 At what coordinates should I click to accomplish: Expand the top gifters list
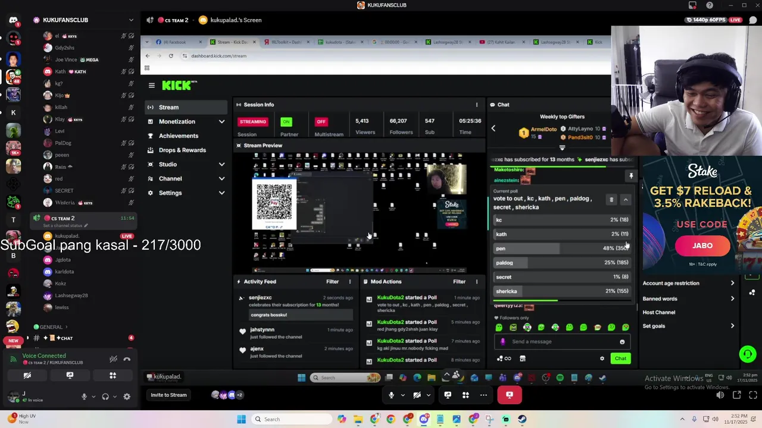[x=562, y=147]
